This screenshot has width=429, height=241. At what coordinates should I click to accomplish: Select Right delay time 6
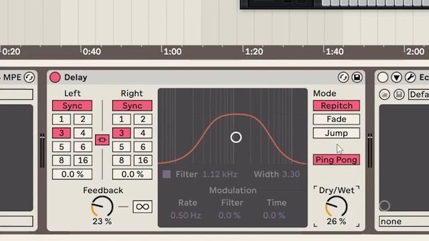[143, 147]
